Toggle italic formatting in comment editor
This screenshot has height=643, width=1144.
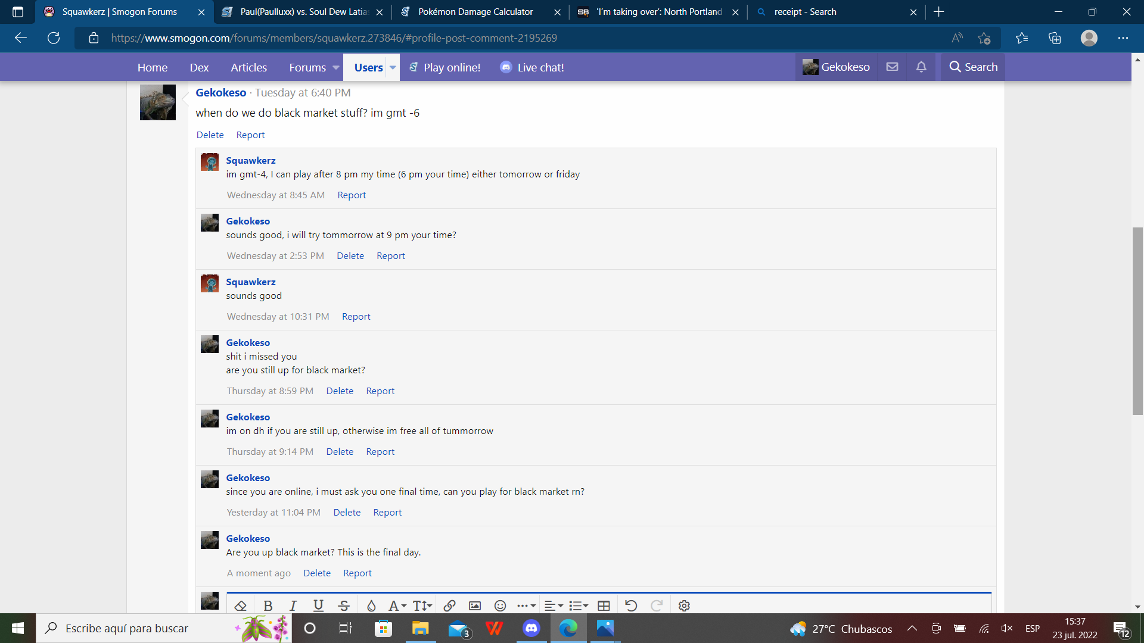(x=293, y=605)
